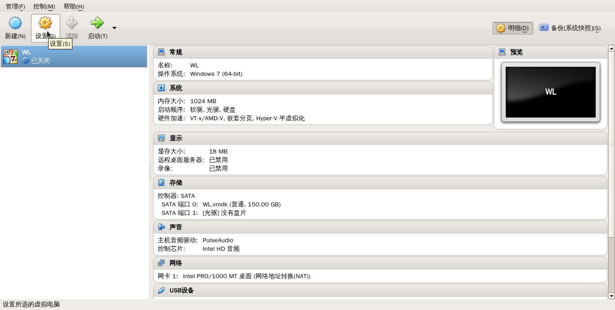Open the 帮助(H) menu
615x310 pixels.
(x=74, y=6)
